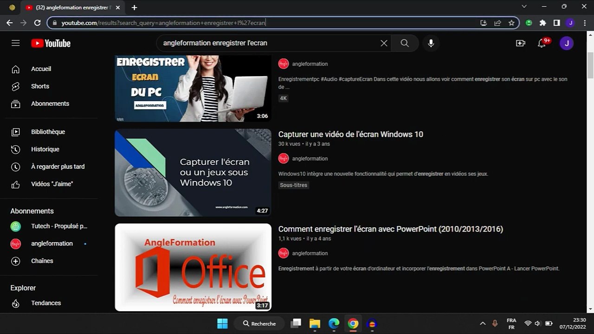Screen dimensions: 594x334
Task: Open the PowerPoint Office video thumbnail
Action: 193,267
